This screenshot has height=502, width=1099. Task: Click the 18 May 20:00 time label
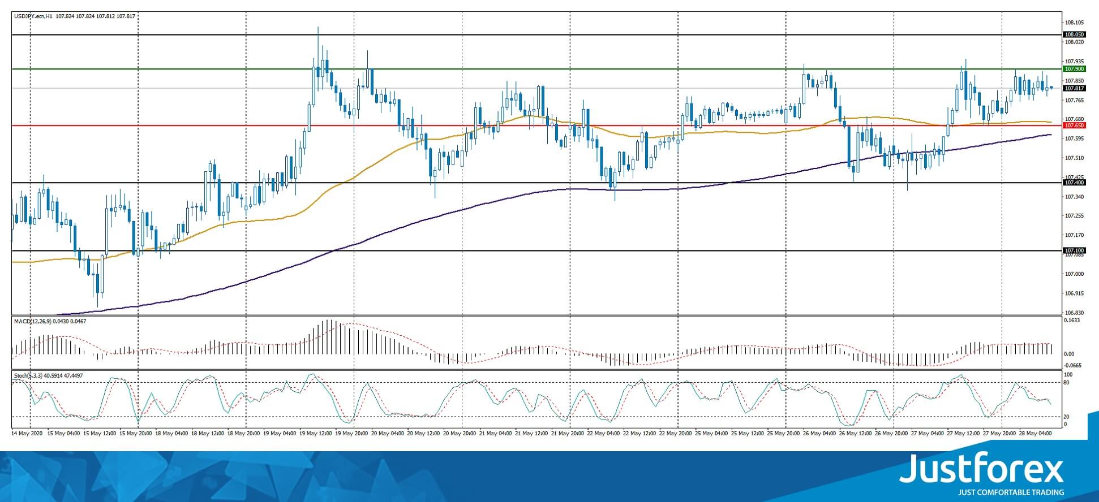click(244, 433)
